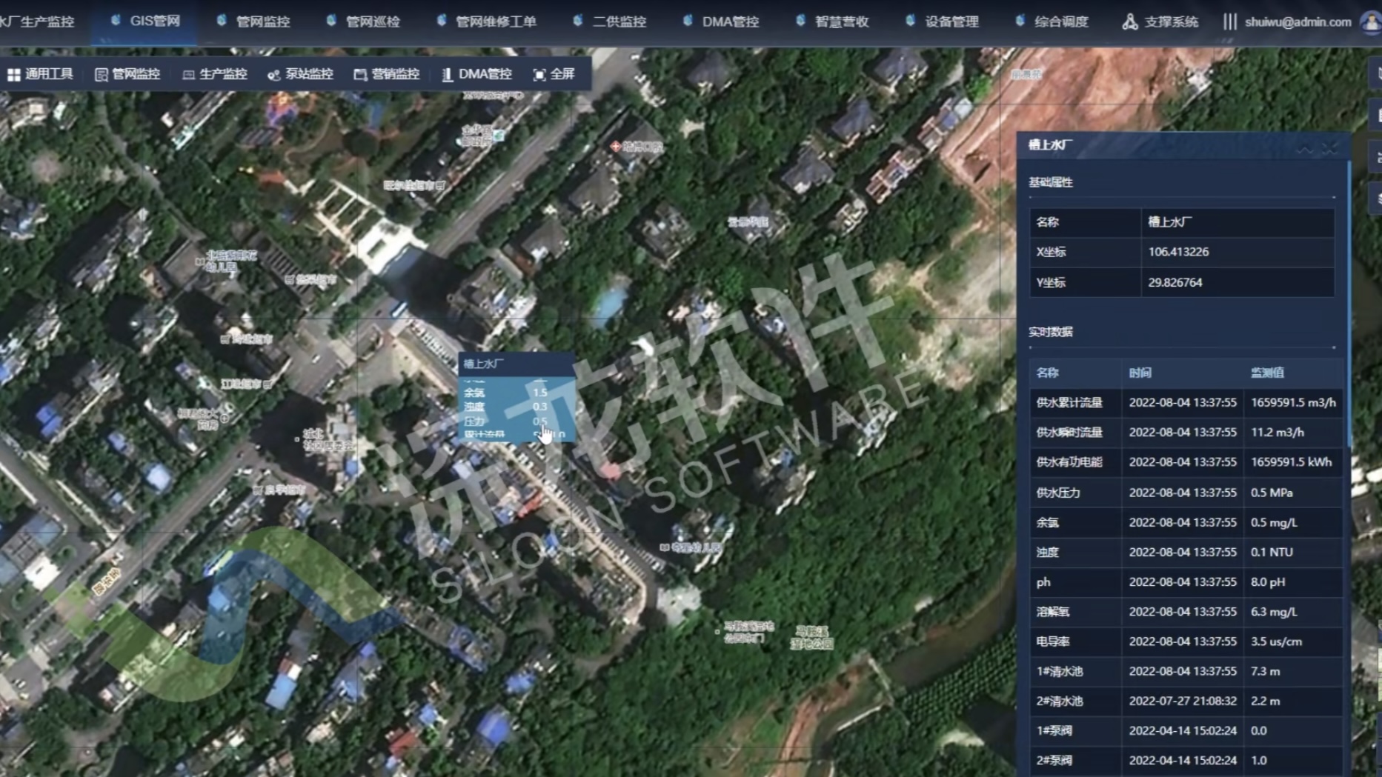This screenshot has height=777, width=1382.
Task: Open the 管网巡检 top menu
Action: (x=364, y=22)
